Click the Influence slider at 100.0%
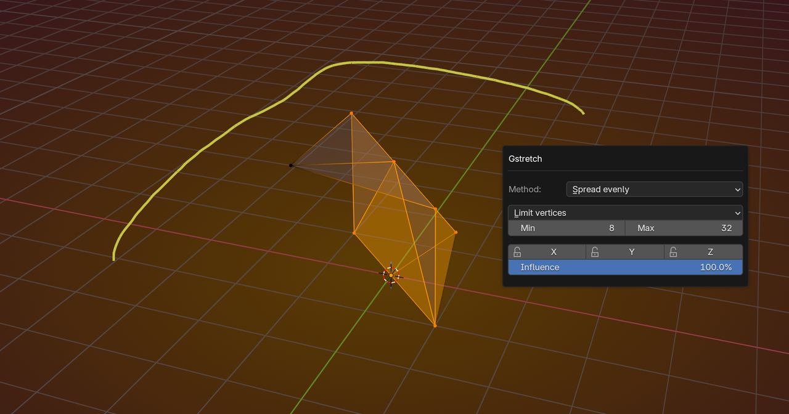This screenshot has height=414, width=789. tap(625, 267)
